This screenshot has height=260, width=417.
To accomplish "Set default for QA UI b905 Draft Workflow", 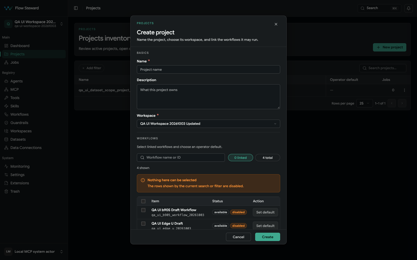I will pyautogui.click(x=265, y=212).
